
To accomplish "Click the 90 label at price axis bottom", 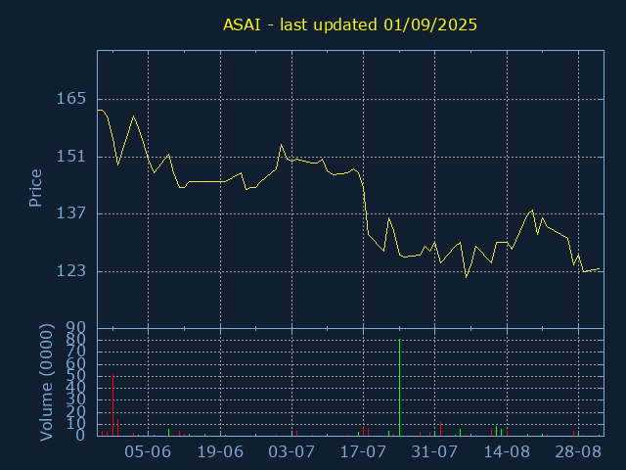I will click(76, 329).
